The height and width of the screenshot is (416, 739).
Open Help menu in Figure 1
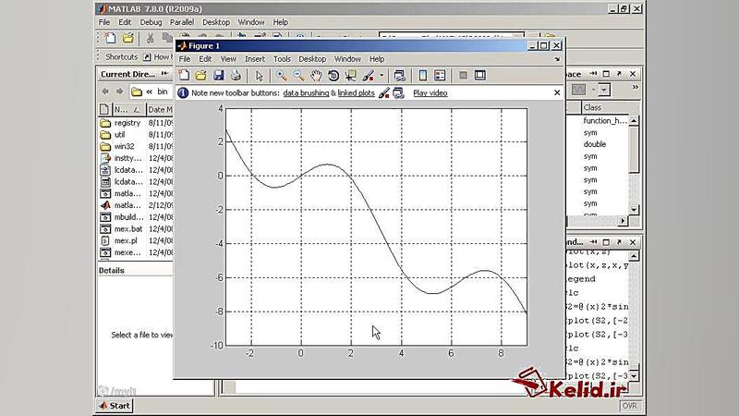click(x=377, y=59)
